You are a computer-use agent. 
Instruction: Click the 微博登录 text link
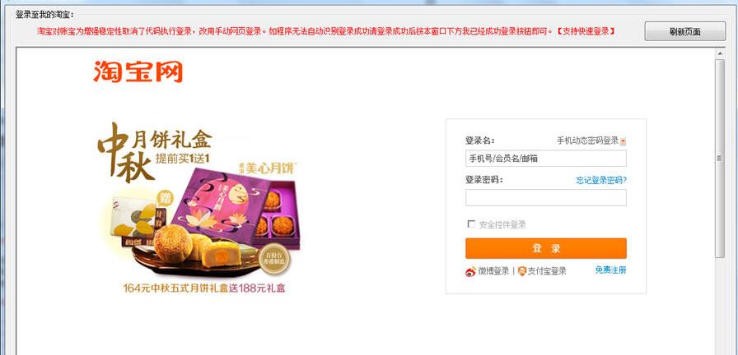[x=493, y=271]
